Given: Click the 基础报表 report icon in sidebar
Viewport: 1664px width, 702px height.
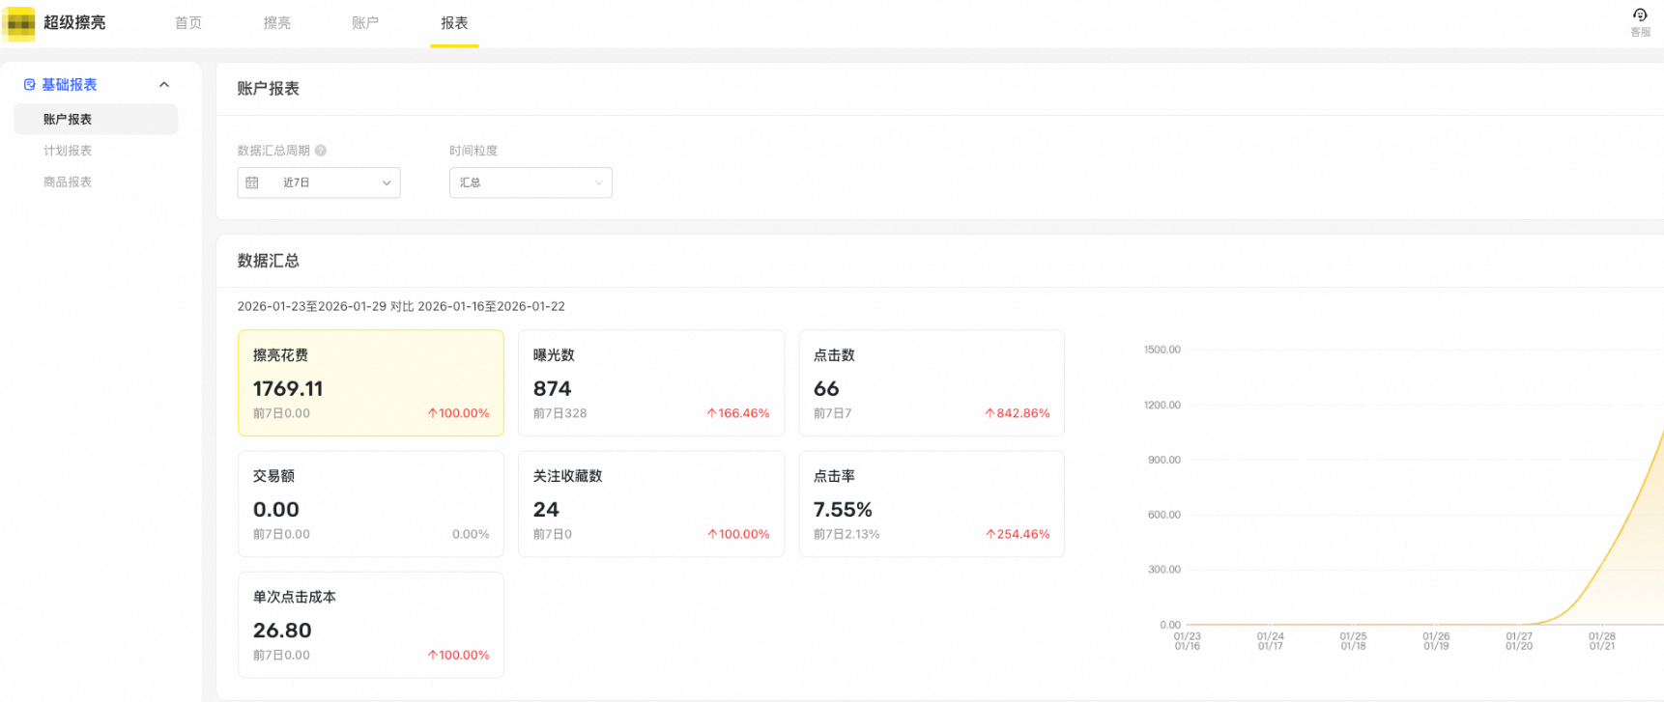Looking at the screenshot, I should click(29, 85).
